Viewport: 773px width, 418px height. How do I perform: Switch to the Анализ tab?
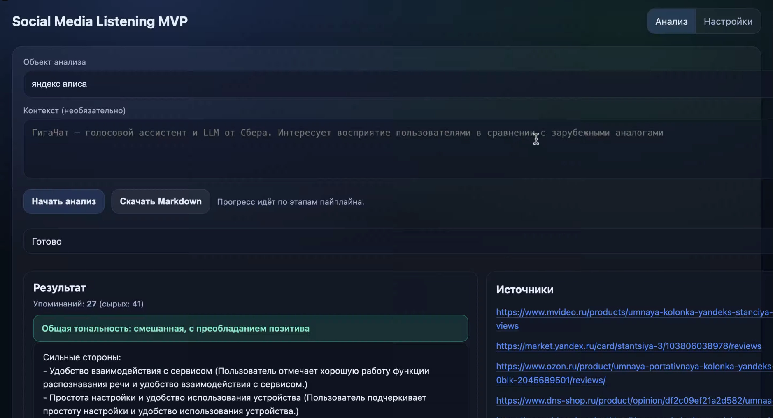(x=671, y=21)
